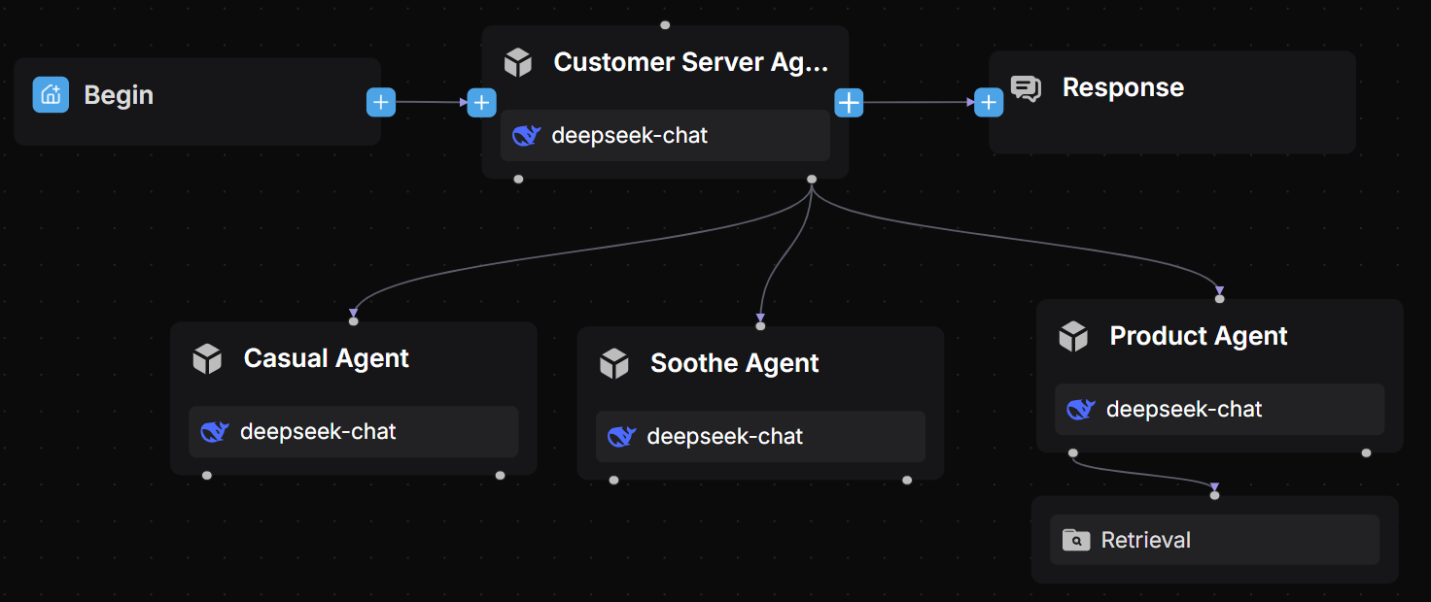The image size is (1431, 602).
Task: Select the Begin node label
Action: pos(120,94)
